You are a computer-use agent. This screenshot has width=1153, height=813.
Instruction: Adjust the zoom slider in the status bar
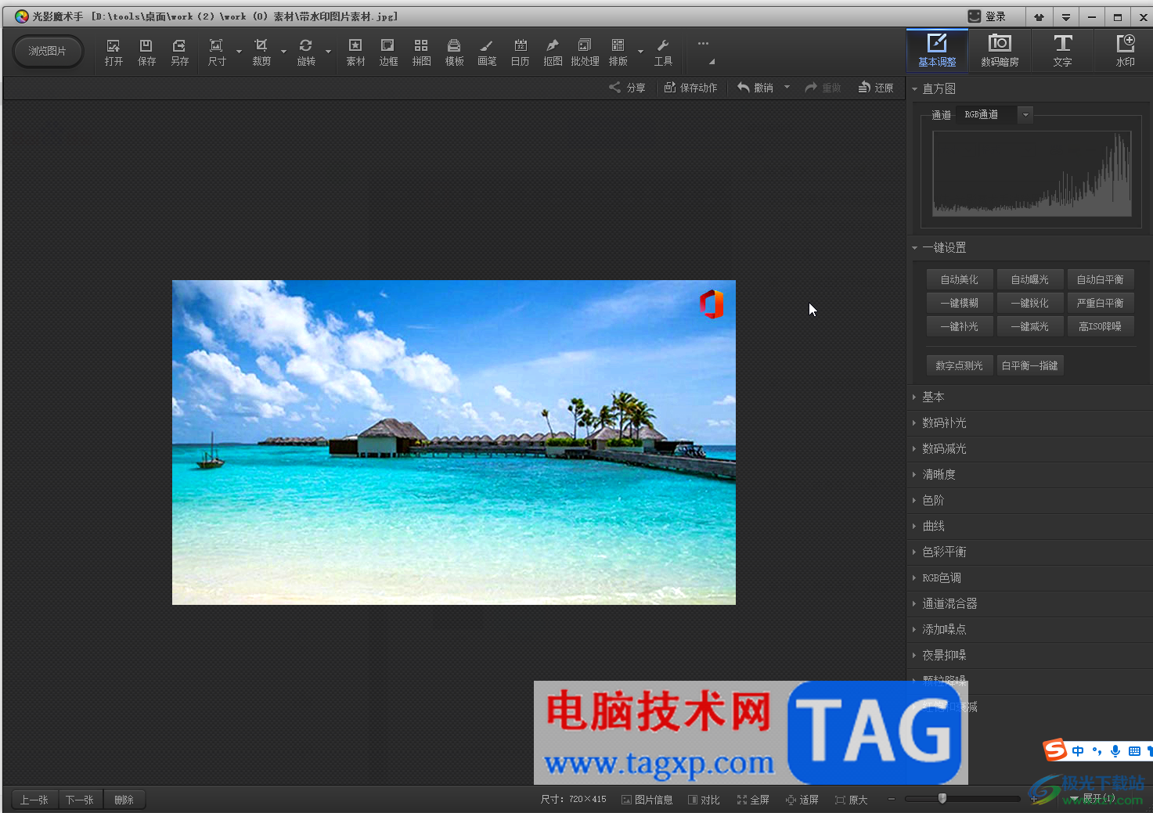click(x=942, y=798)
